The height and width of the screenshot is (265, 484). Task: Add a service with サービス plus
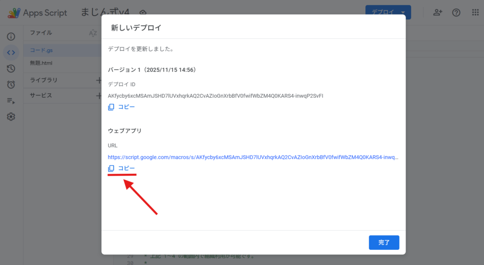pos(99,95)
